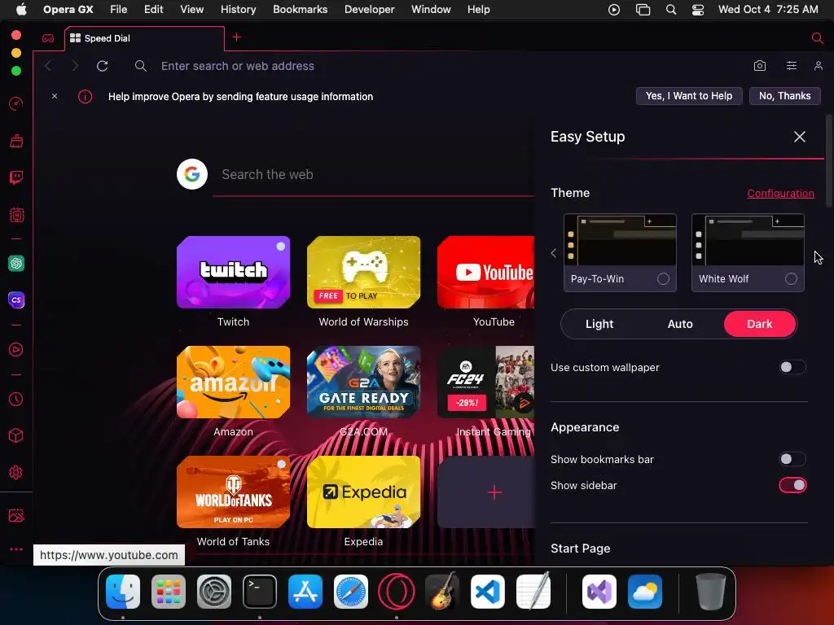This screenshot has width=834, height=625.
Task: Open profile account icon
Action: [818, 65]
